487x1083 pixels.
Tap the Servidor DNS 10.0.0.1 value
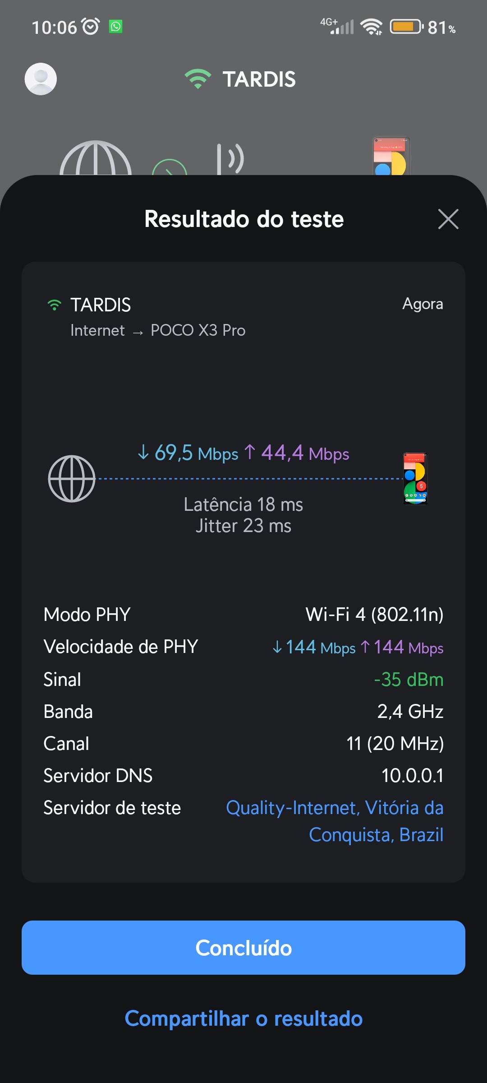pyautogui.click(x=412, y=776)
